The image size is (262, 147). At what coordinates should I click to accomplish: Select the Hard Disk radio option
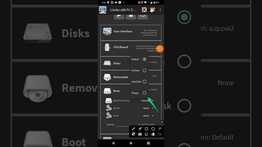point(145,82)
